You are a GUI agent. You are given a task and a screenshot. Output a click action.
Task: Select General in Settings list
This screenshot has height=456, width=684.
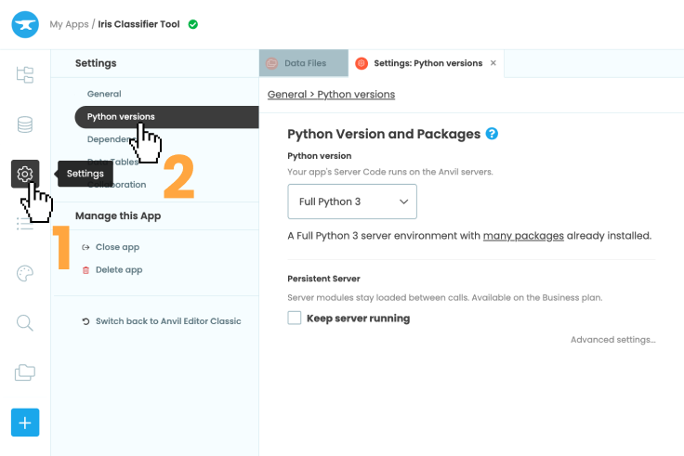click(x=104, y=94)
